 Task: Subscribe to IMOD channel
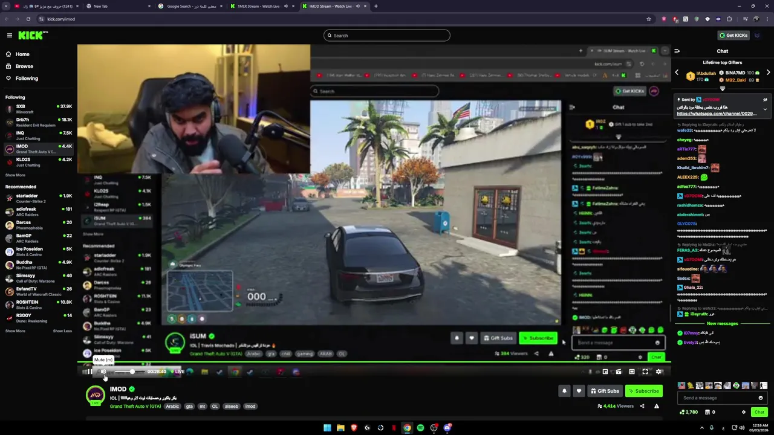644,391
